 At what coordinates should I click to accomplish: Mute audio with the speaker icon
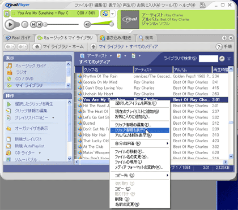[87, 24]
